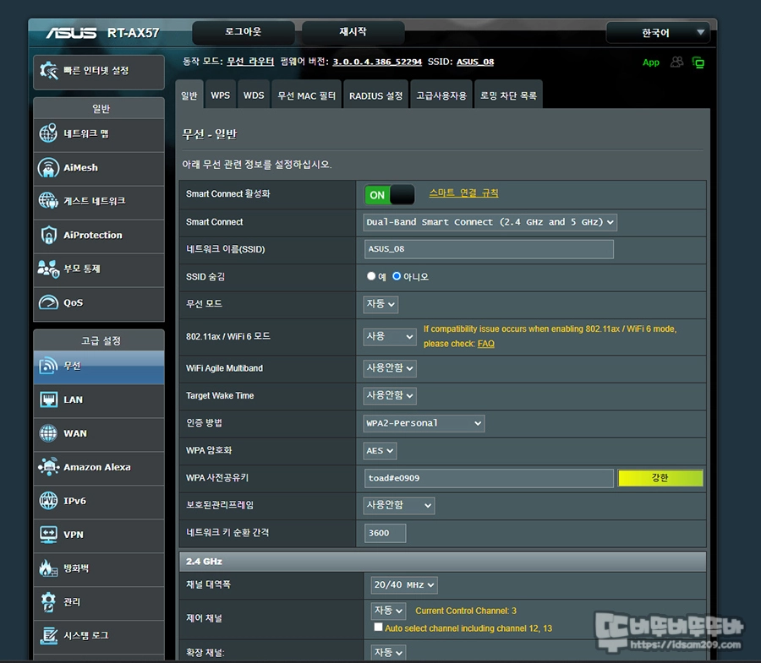Click the 네트워크 이름(SSID) input field
Viewport: 761px width, 663px height.
pyautogui.click(x=489, y=249)
